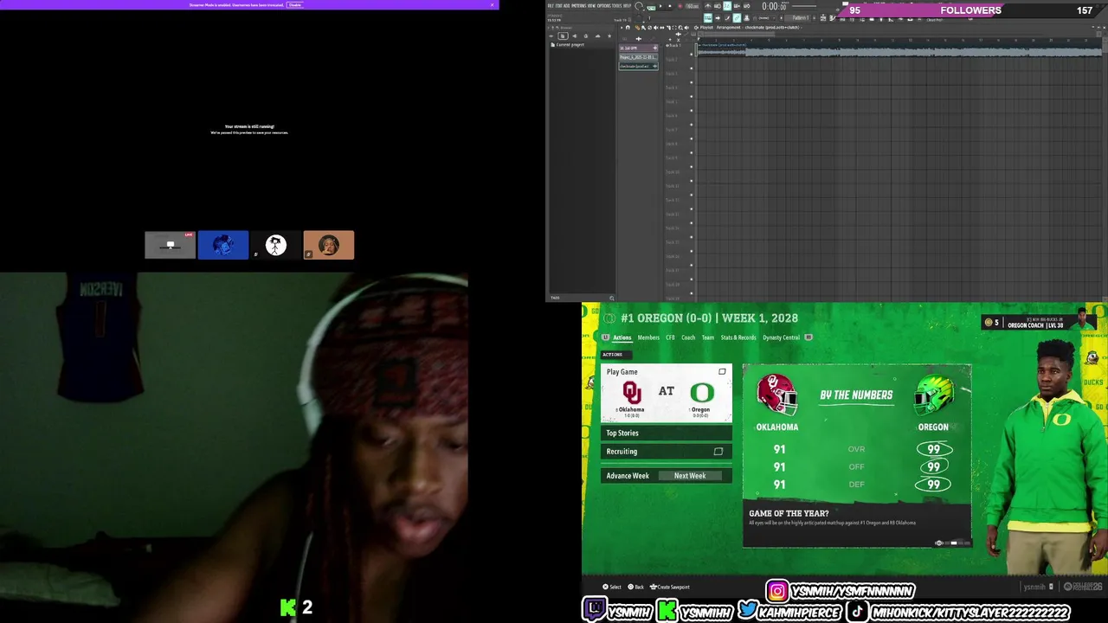This screenshot has width=1108, height=623.
Task: Click the step editing brush icon
Action: click(727, 18)
